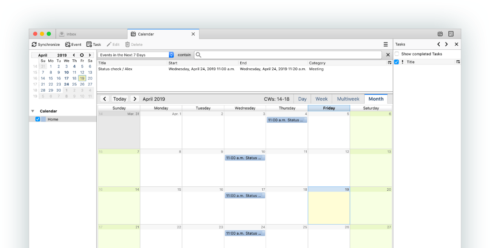Enable Show completed Tasks
The image size is (490, 248).
click(x=397, y=54)
